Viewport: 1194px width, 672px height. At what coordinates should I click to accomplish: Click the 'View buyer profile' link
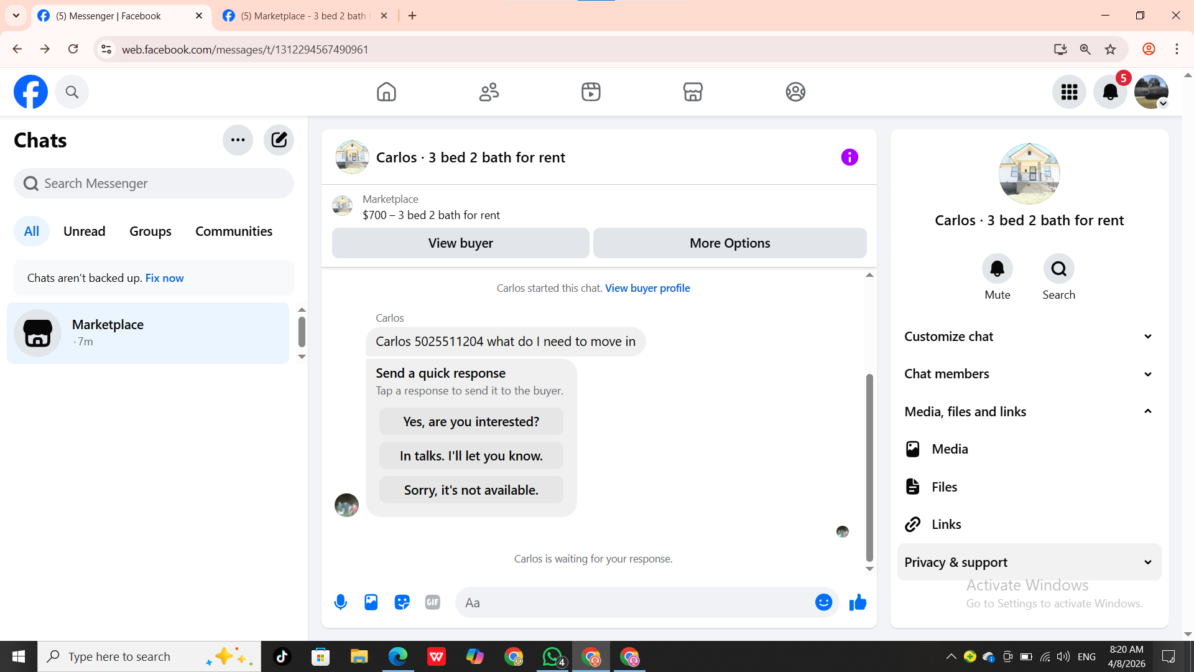click(x=647, y=288)
